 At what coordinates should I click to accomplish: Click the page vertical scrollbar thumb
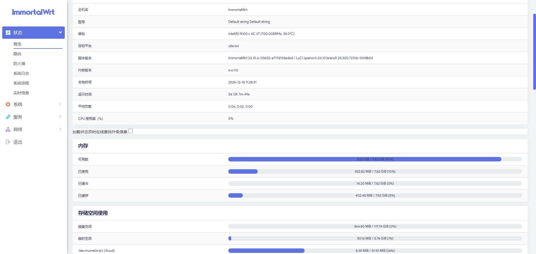pos(534,52)
